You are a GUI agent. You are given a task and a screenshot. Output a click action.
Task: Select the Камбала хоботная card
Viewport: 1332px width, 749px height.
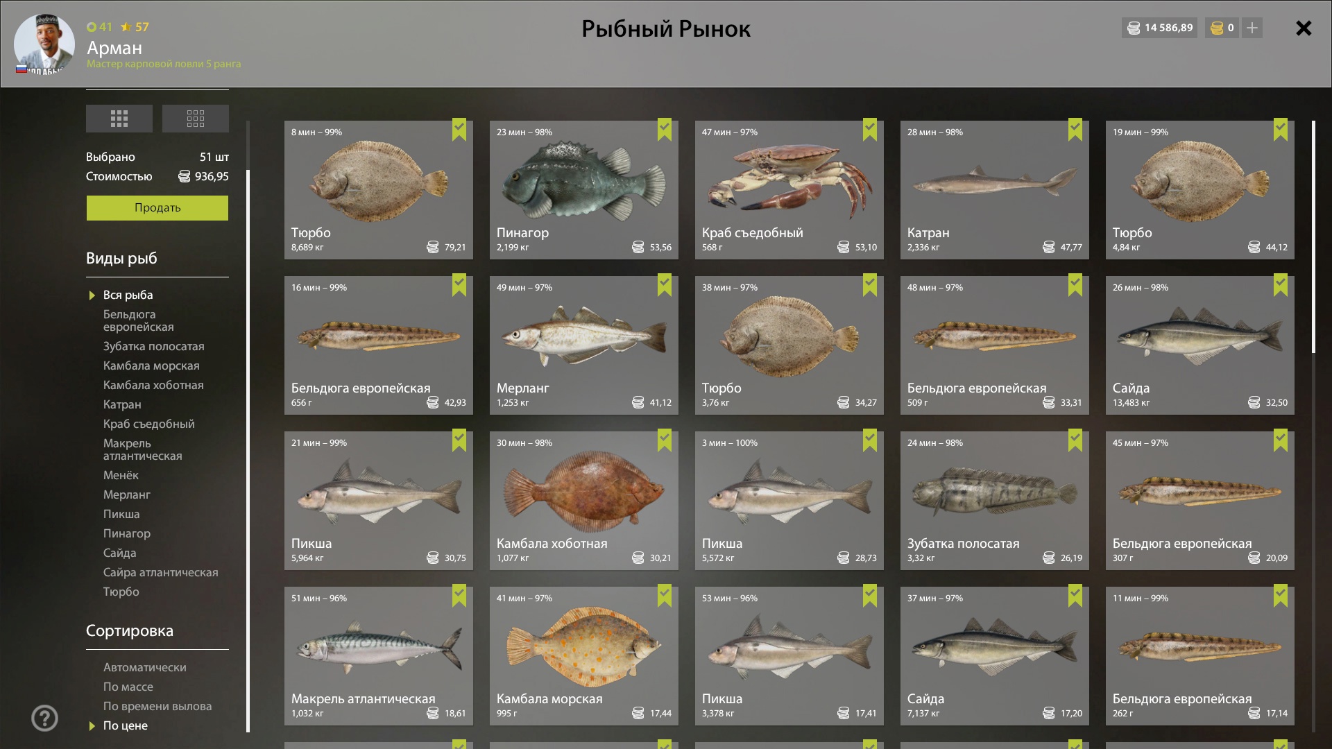(584, 501)
